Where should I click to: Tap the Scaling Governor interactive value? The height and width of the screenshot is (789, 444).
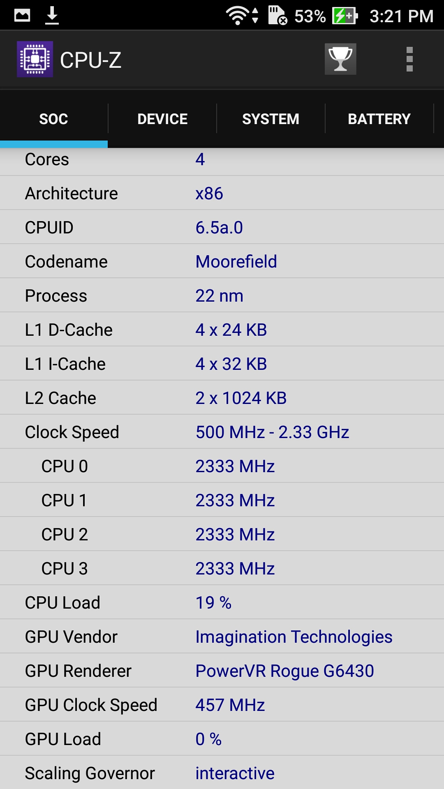(235, 773)
